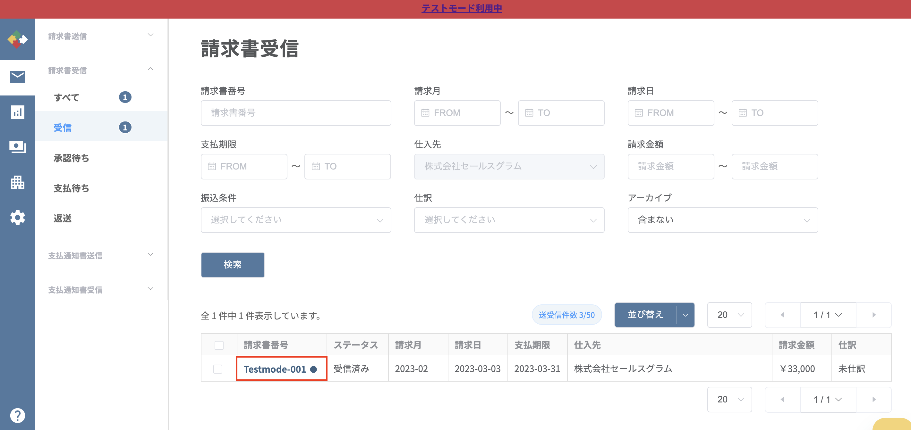The height and width of the screenshot is (430, 911).
Task: Click the 並び替え button
Action: coord(645,315)
